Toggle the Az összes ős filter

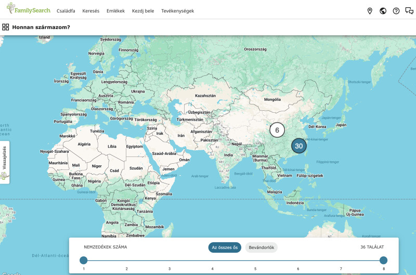[225, 247]
